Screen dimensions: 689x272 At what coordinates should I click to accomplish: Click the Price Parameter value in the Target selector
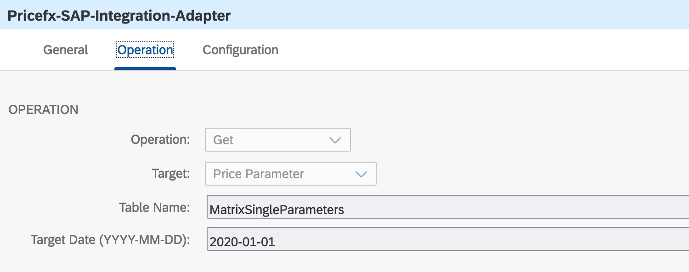tap(258, 174)
